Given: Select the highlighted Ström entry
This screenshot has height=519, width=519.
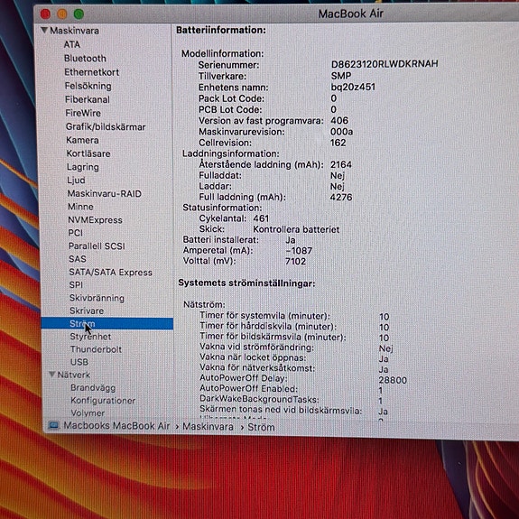Looking at the screenshot, I should [107, 323].
